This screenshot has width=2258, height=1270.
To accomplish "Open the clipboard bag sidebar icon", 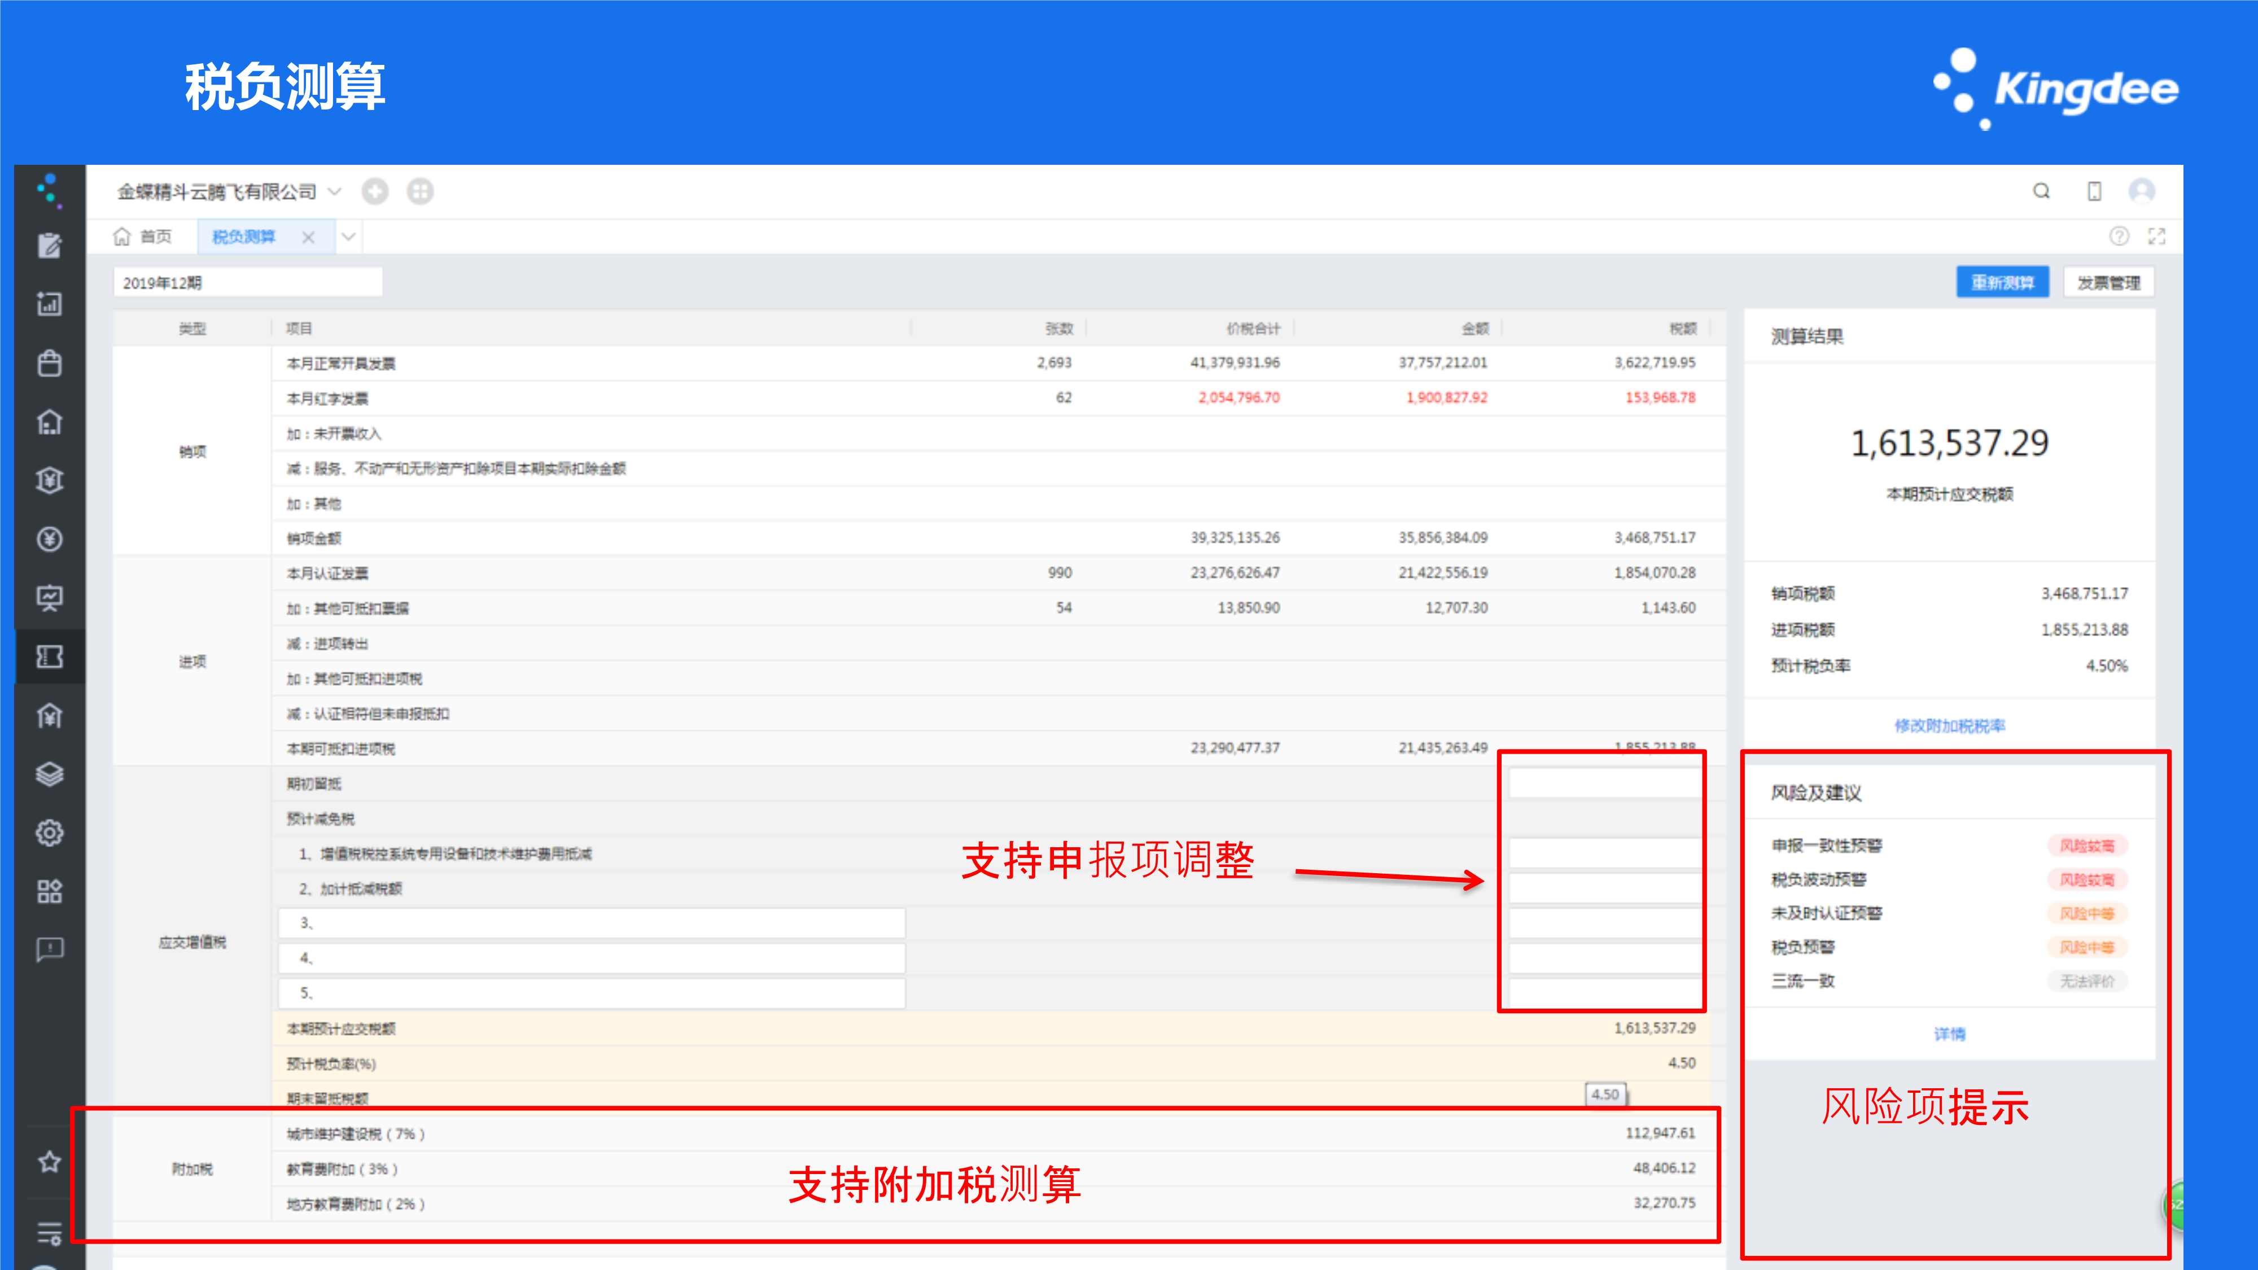I will pos(49,363).
